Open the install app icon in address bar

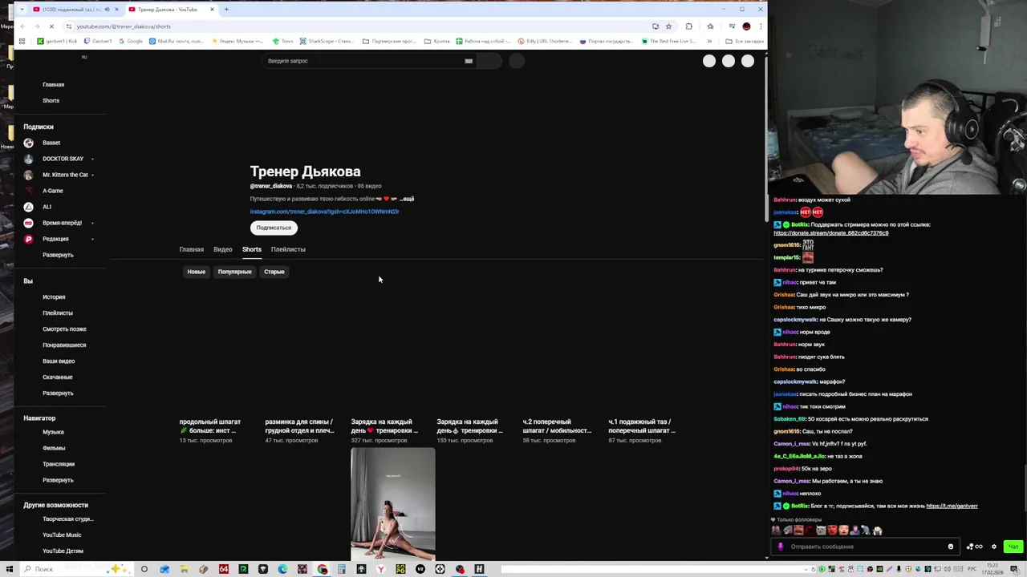(656, 26)
